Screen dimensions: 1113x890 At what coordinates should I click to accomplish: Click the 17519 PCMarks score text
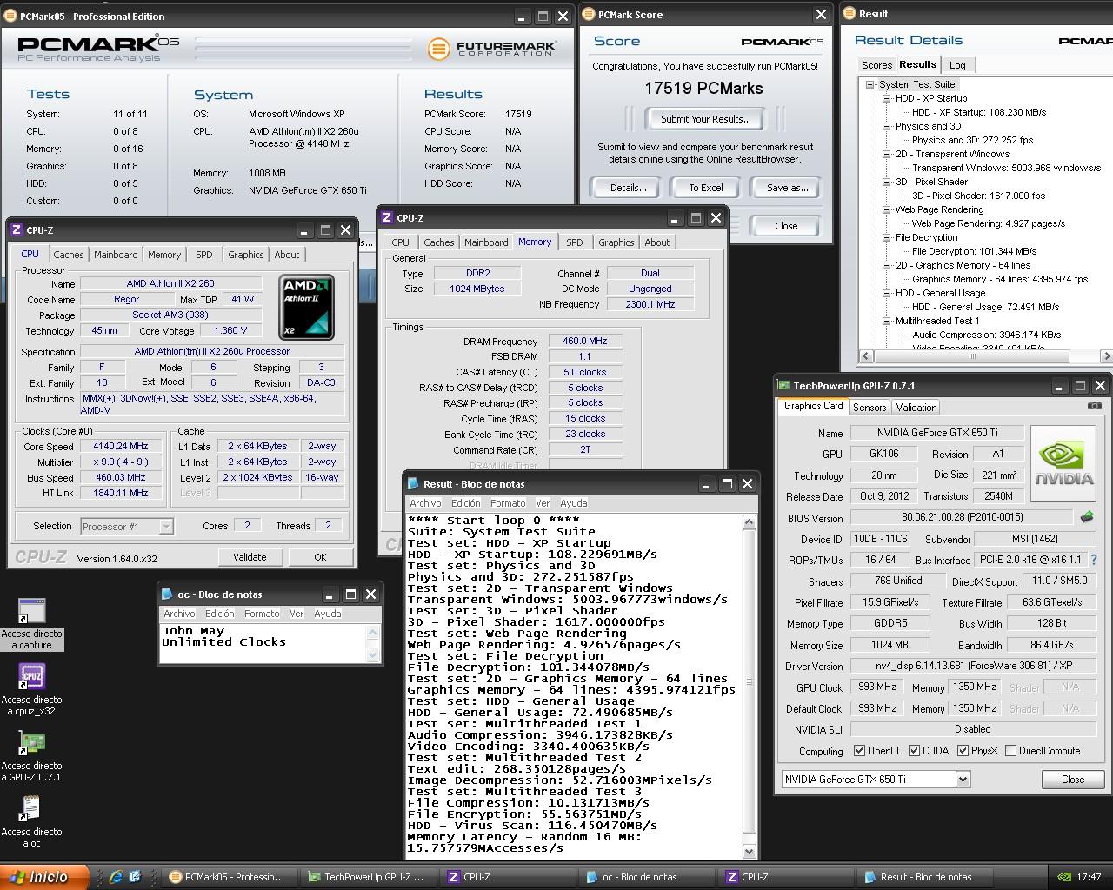click(703, 88)
